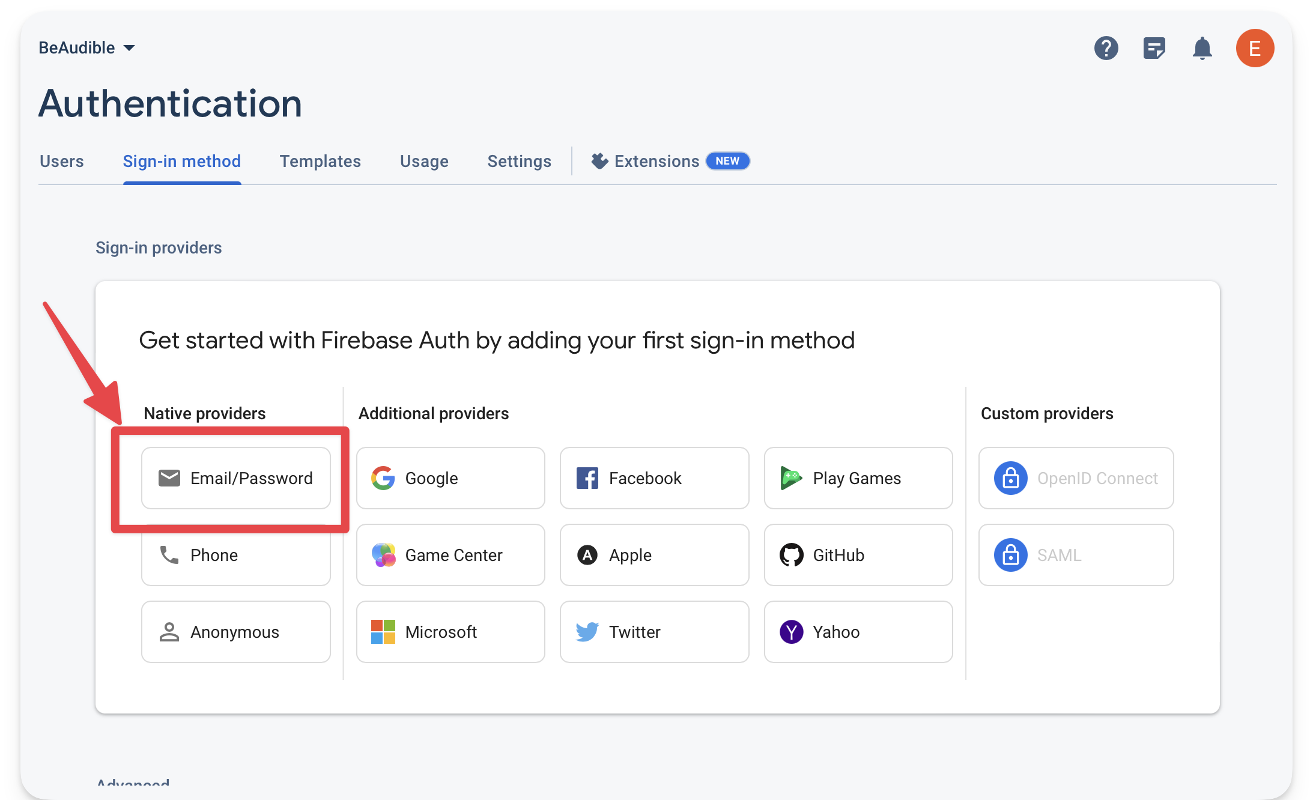
Task: Select the Facebook sign-in provider
Action: [654, 478]
